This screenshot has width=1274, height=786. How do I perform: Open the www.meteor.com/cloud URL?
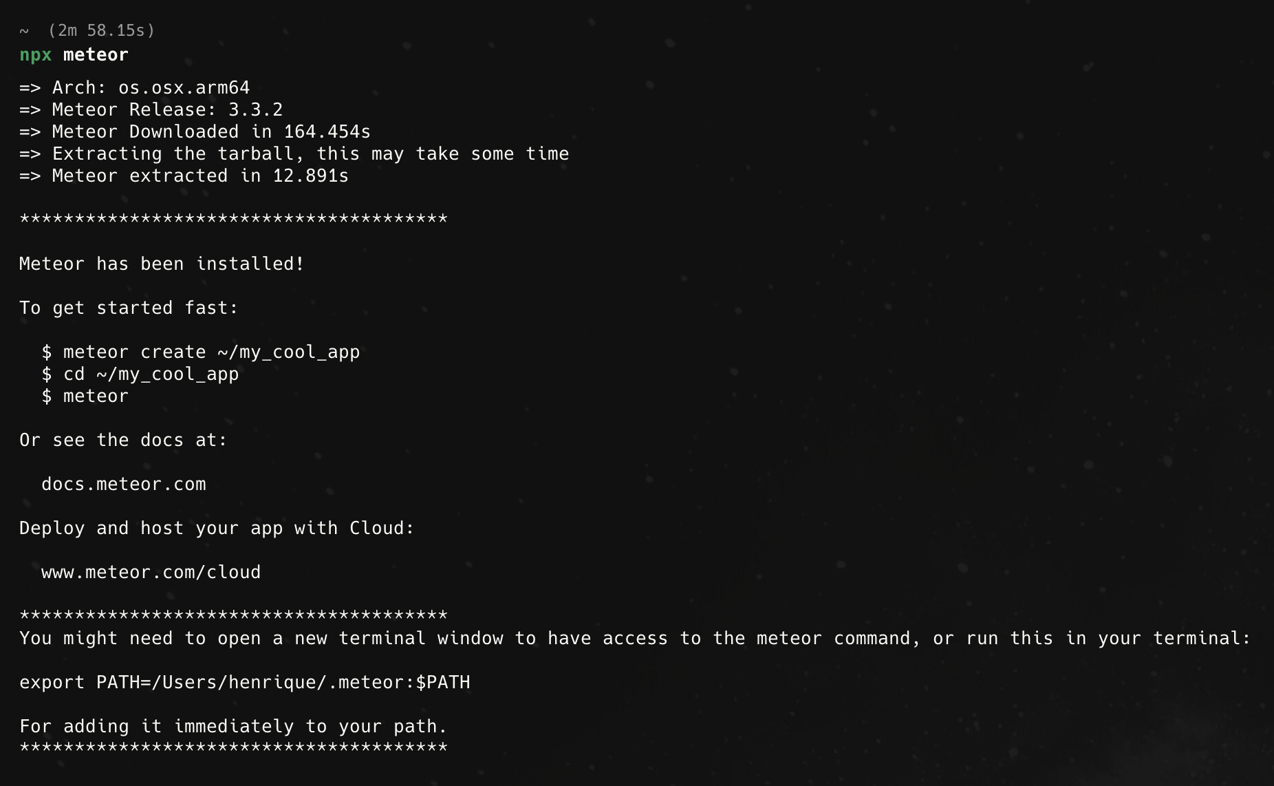151,572
